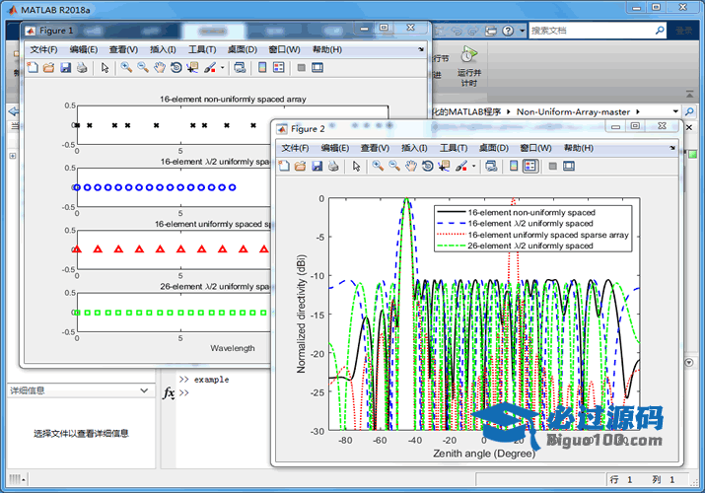
Task: Click 登录 sign-in link
Action: (684, 31)
